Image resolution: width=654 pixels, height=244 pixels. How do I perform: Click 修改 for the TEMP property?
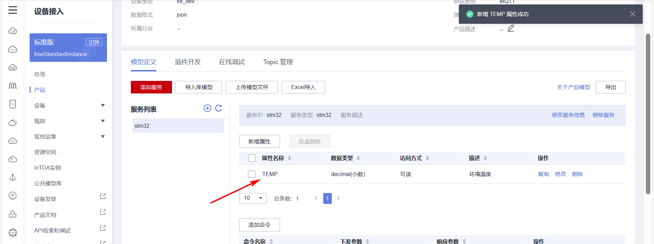coord(560,174)
